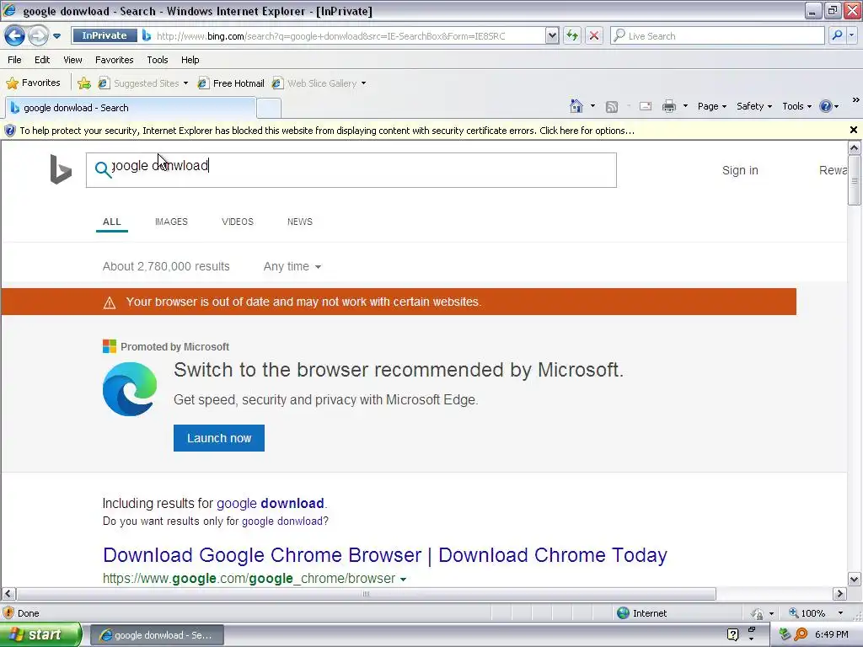Open the Help menu

coord(190,60)
